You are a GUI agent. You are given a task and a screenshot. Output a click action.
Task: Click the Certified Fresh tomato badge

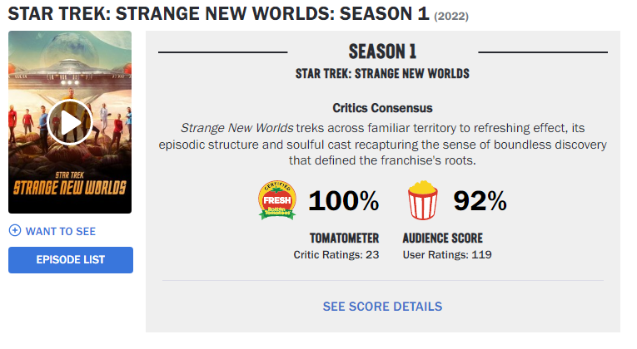coord(277,200)
